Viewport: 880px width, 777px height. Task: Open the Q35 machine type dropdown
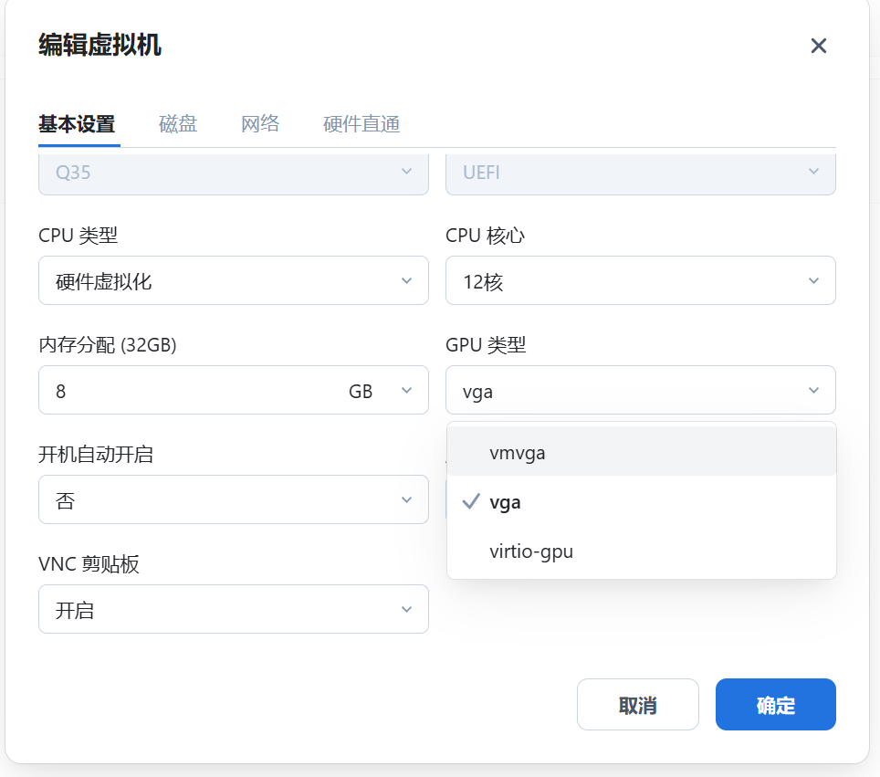click(x=234, y=173)
